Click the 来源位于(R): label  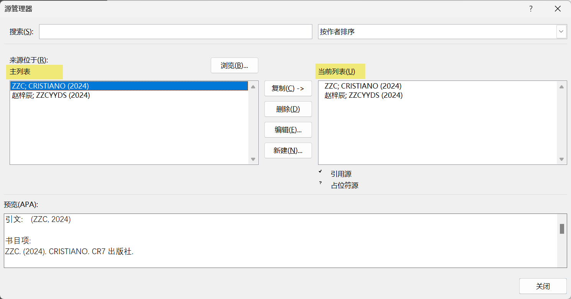pyautogui.click(x=29, y=60)
